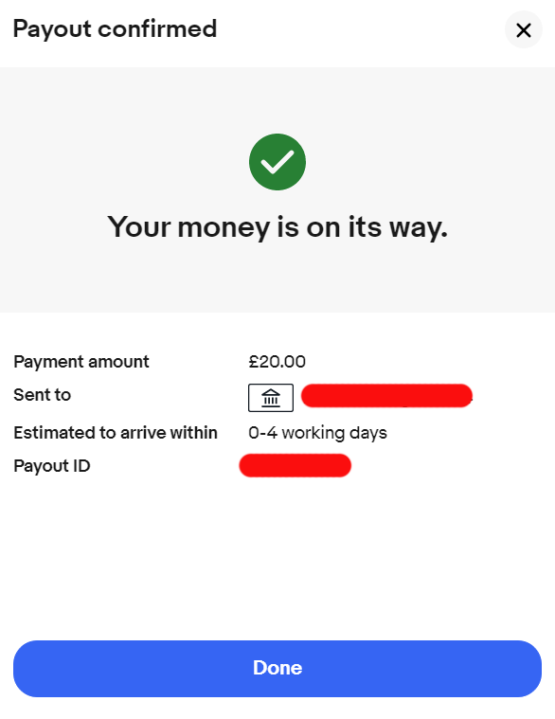Click the word 'money' in the heading
Screen dimensions: 555x719
[224, 228]
